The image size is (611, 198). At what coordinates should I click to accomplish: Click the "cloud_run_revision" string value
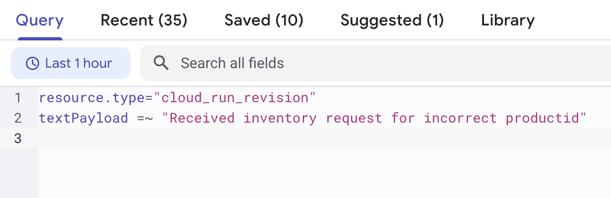point(234,98)
